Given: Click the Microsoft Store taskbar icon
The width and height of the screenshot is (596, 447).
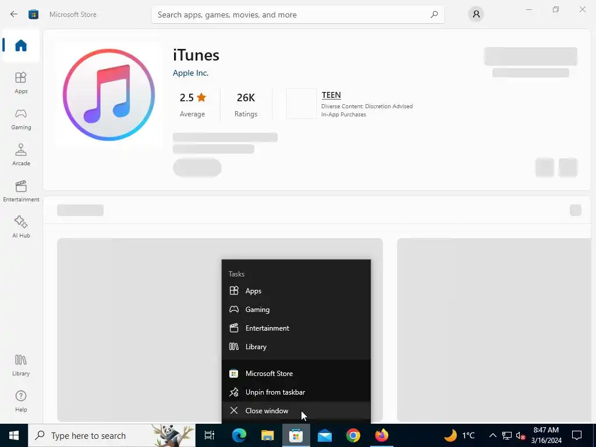Looking at the screenshot, I should pyautogui.click(x=296, y=435).
